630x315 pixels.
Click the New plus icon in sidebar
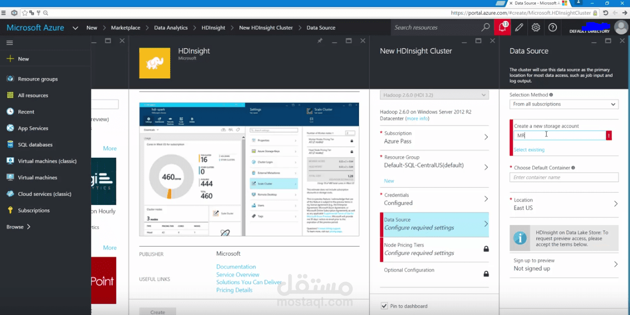coord(10,59)
